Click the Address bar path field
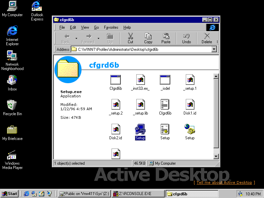Image resolution: width=264 pixels, height=198 pixels. (x=142, y=49)
